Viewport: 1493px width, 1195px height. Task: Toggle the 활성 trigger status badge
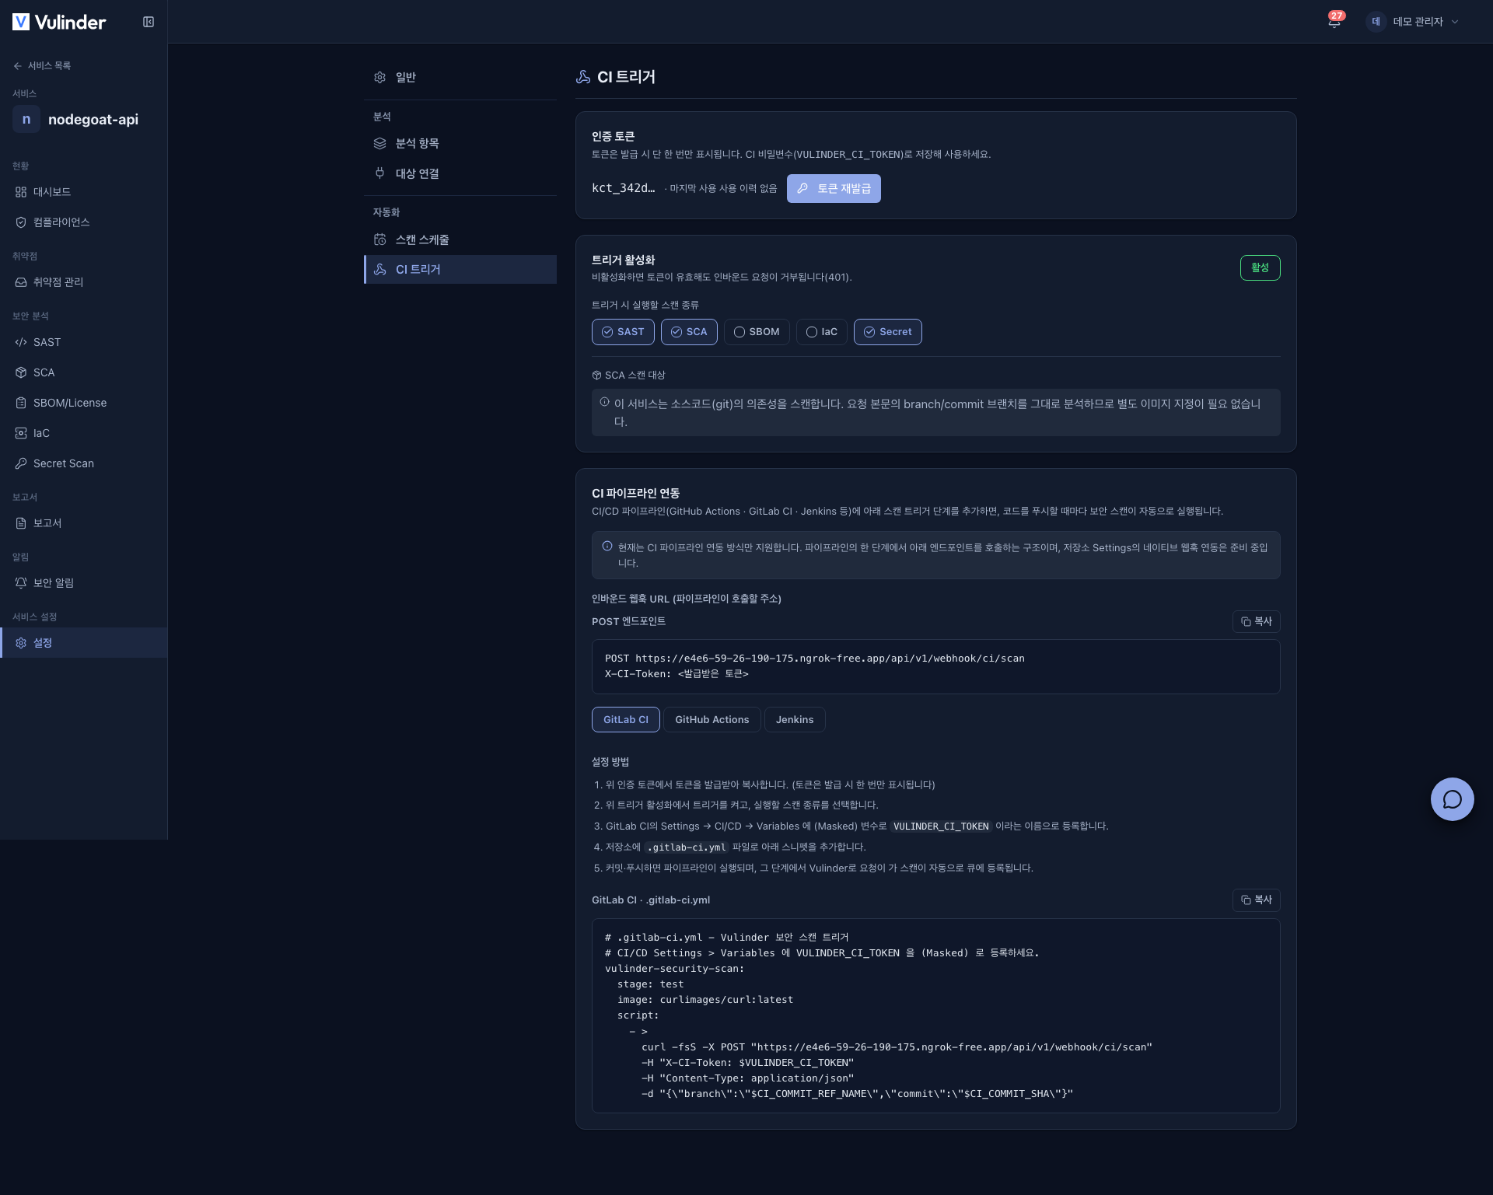[x=1260, y=267]
